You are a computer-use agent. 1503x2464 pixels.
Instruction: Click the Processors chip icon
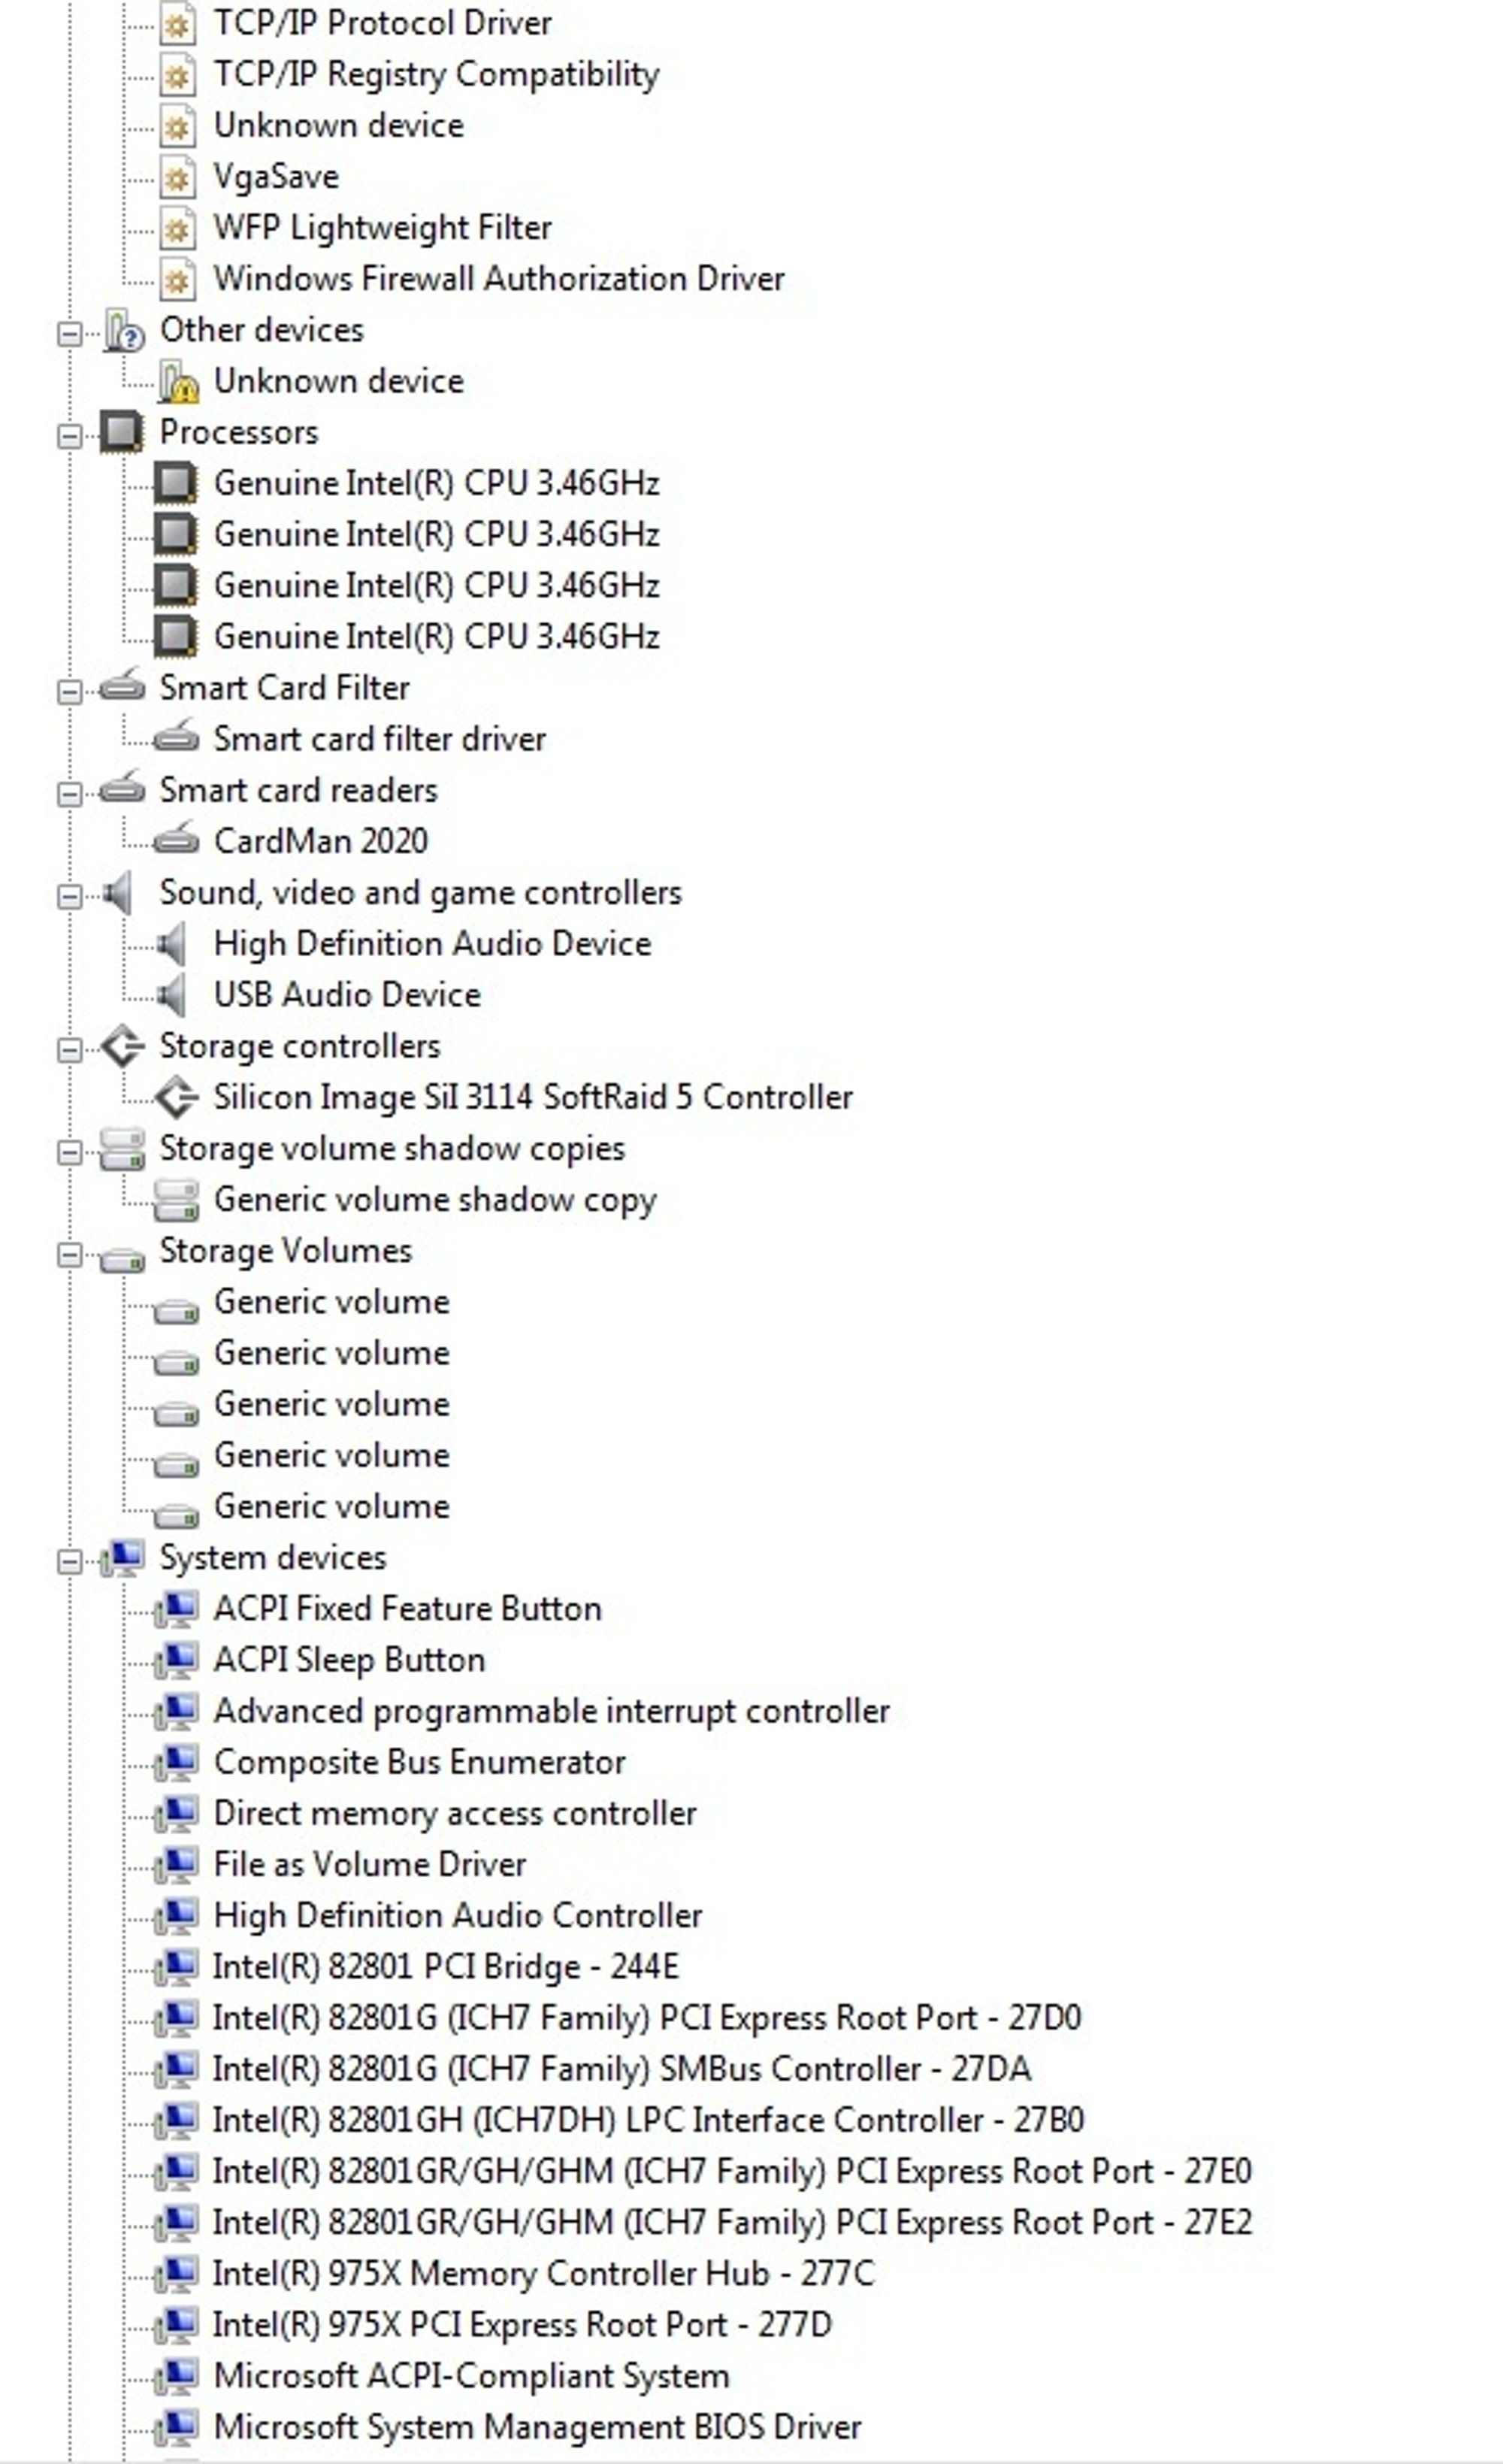(122, 433)
